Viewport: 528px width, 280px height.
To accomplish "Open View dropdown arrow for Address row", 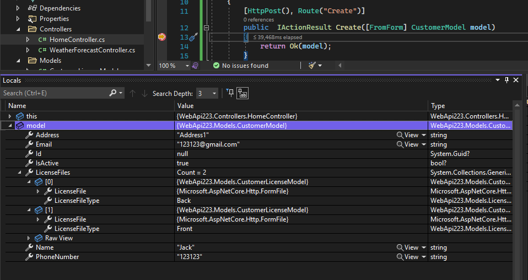I will (x=424, y=135).
